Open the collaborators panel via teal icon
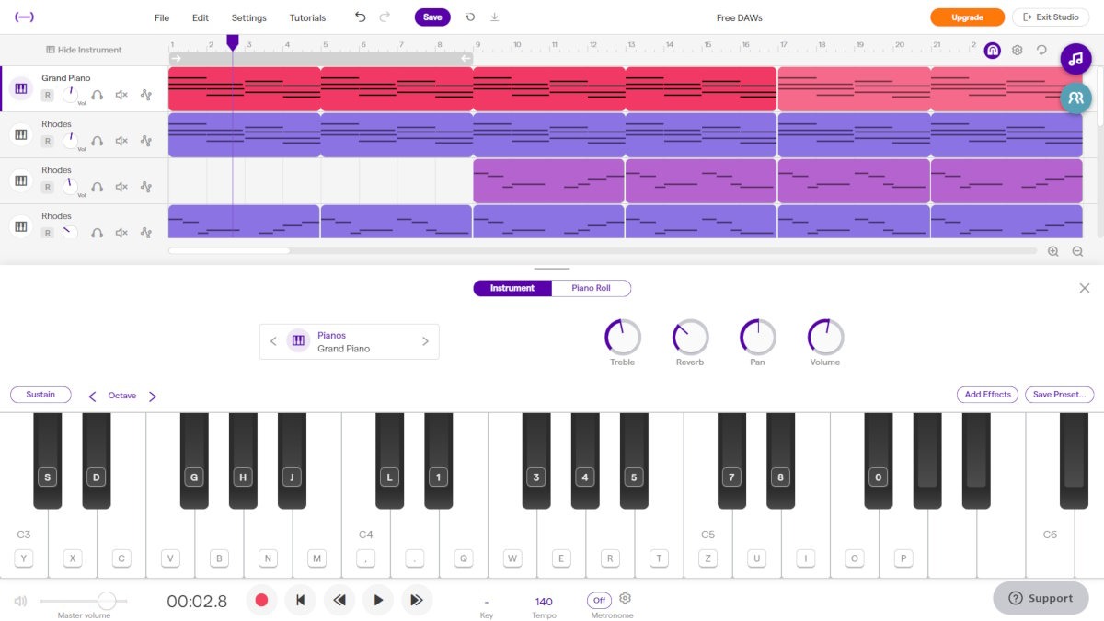The image size is (1104, 621). [1075, 97]
